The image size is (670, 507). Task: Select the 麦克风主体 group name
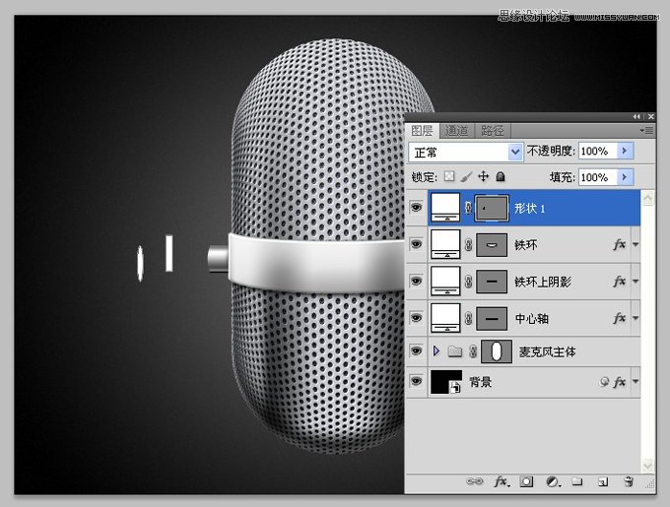[x=547, y=351]
